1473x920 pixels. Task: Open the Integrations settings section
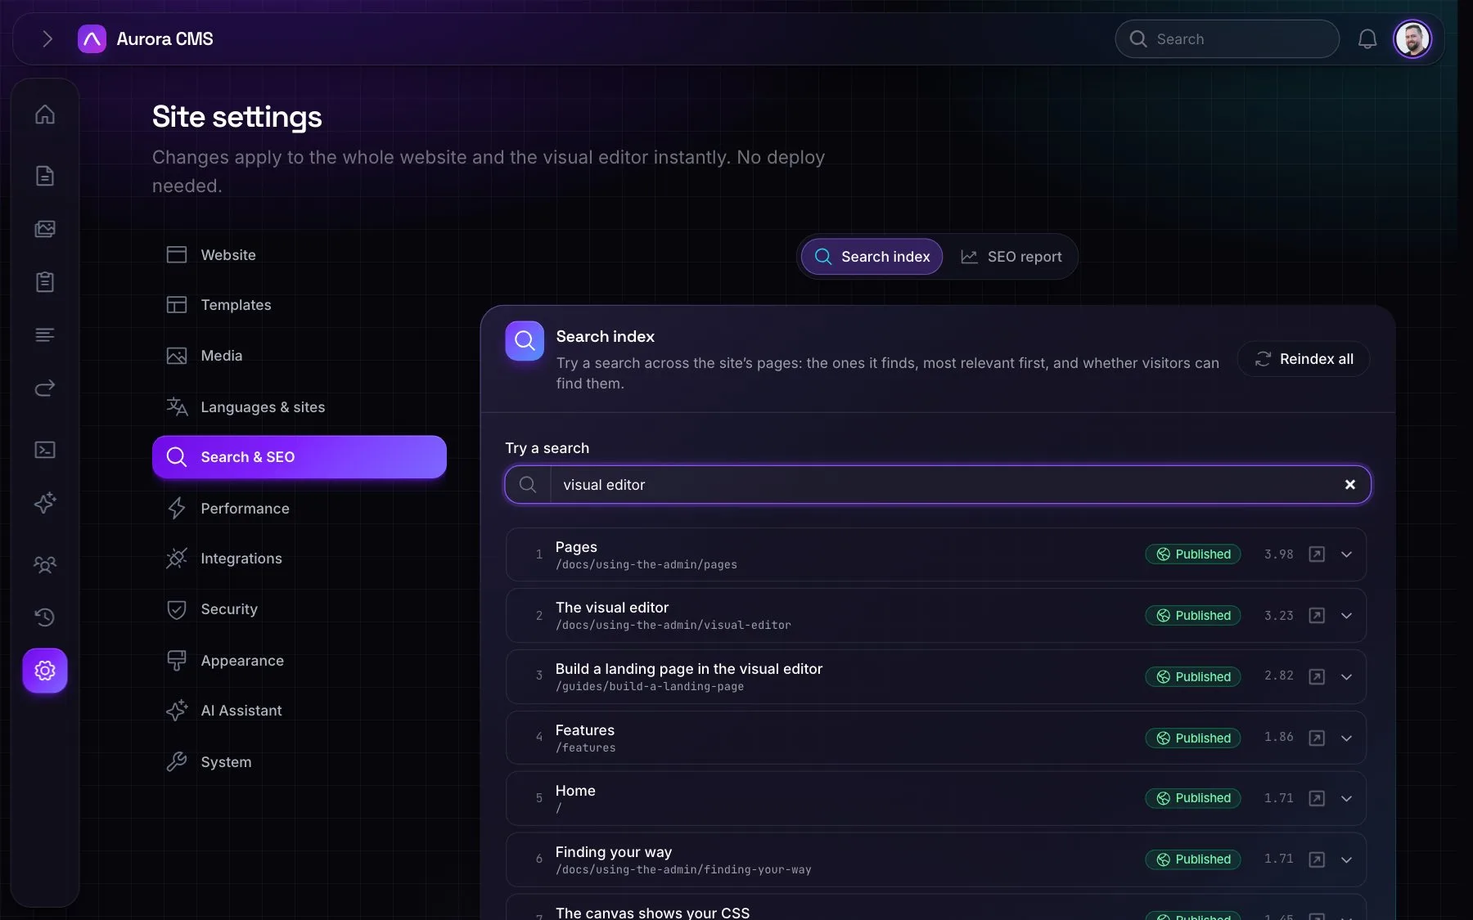tap(300, 559)
